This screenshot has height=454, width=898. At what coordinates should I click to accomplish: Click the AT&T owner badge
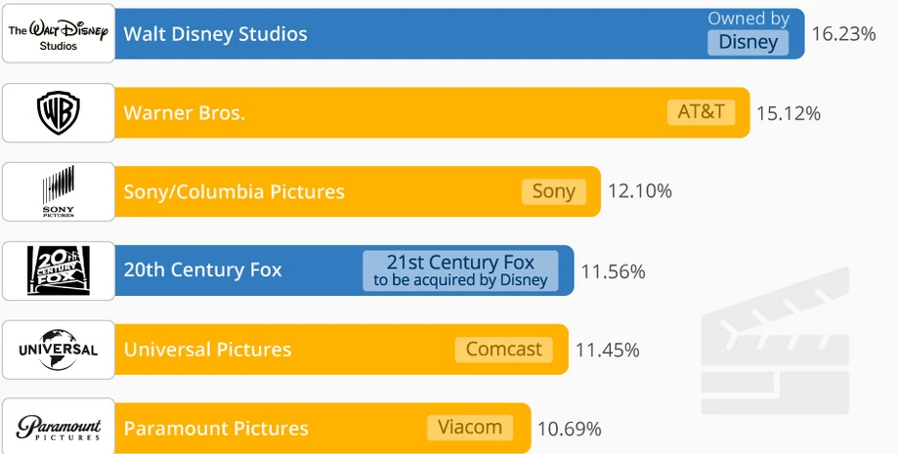[x=701, y=111]
